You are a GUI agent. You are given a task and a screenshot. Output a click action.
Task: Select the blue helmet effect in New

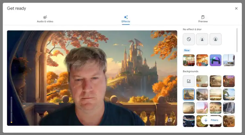click(x=215, y=60)
